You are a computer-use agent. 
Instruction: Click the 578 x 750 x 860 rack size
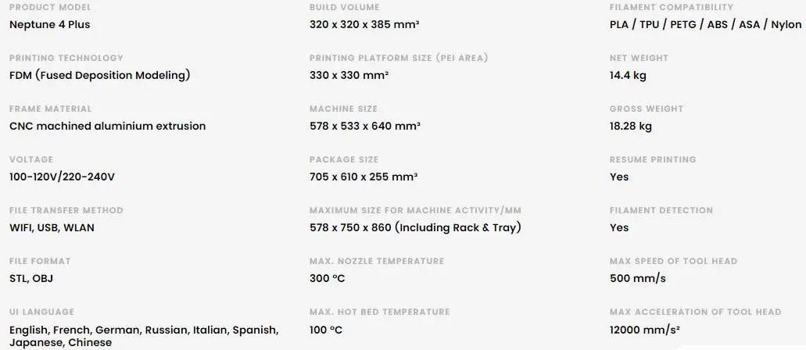[415, 227]
